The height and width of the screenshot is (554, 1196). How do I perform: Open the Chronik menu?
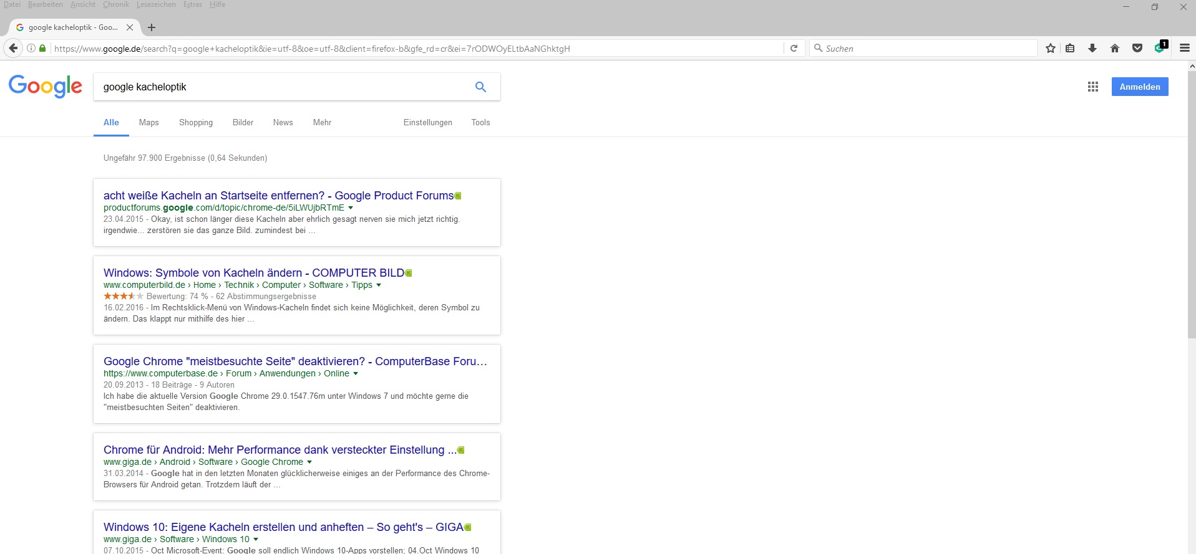pyautogui.click(x=116, y=4)
